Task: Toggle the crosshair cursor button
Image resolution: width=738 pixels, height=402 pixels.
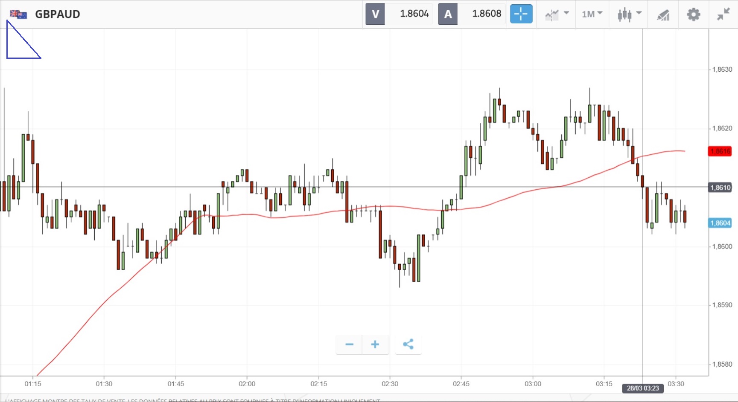Action: 521,14
